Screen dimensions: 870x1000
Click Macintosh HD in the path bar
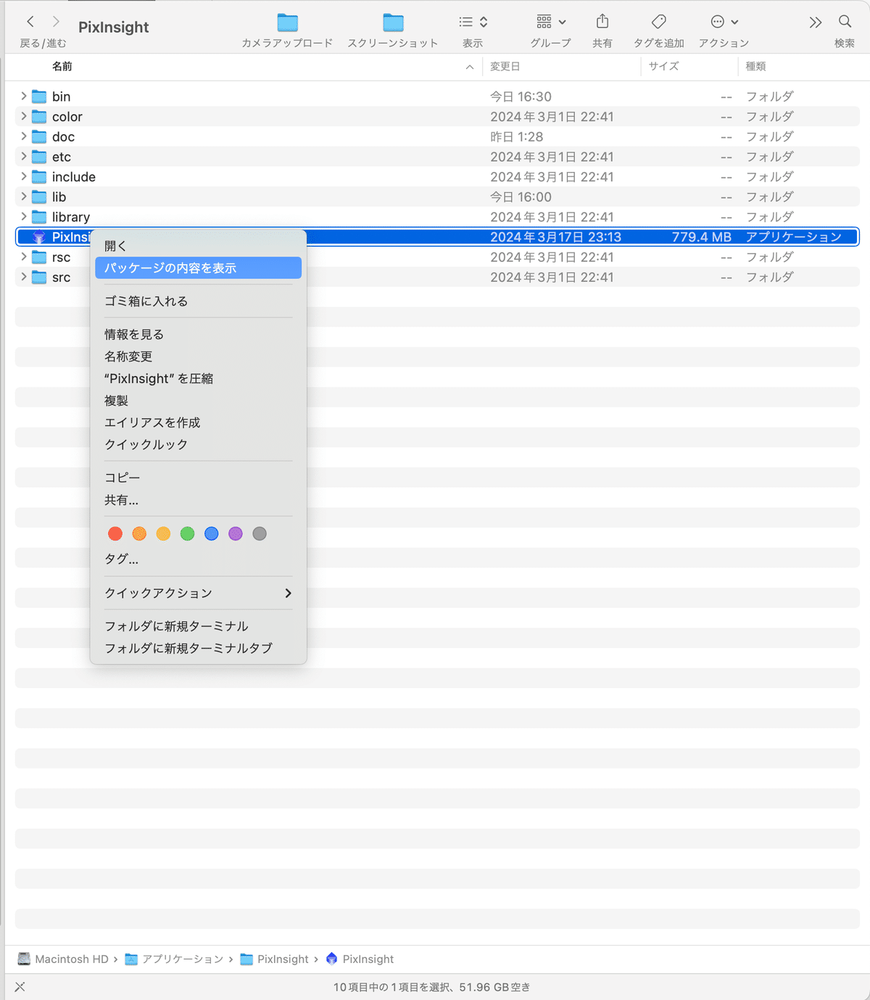pos(63,959)
